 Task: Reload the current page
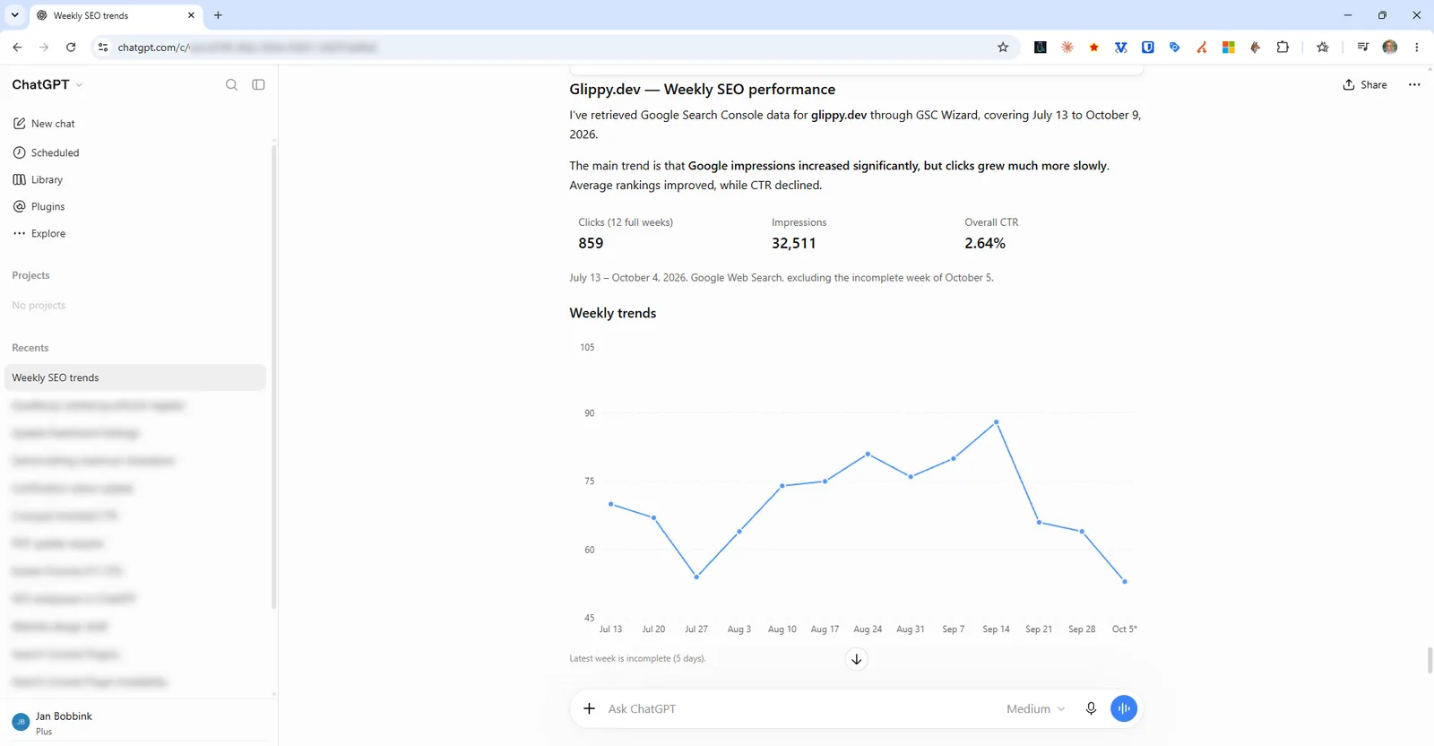71,48
